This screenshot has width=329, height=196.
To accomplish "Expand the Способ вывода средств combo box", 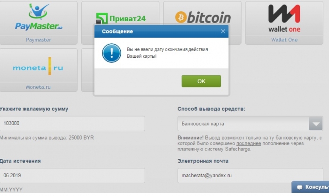I will [x=251, y=124].
